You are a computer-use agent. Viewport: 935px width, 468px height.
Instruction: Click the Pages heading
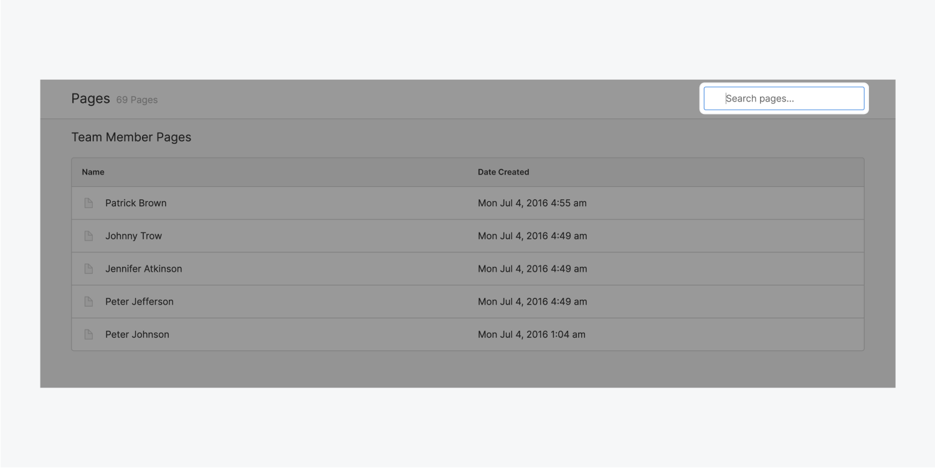pyautogui.click(x=90, y=98)
